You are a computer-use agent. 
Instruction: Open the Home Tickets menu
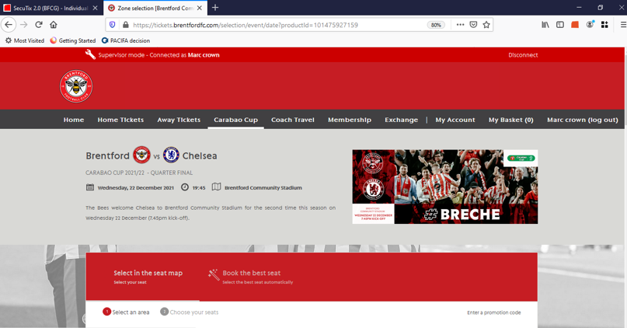tap(120, 120)
